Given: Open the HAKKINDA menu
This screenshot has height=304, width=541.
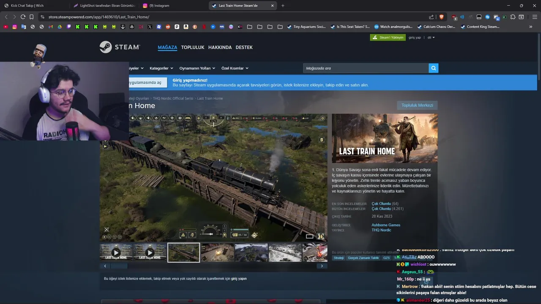Looking at the screenshot, I should [x=220, y=47].
